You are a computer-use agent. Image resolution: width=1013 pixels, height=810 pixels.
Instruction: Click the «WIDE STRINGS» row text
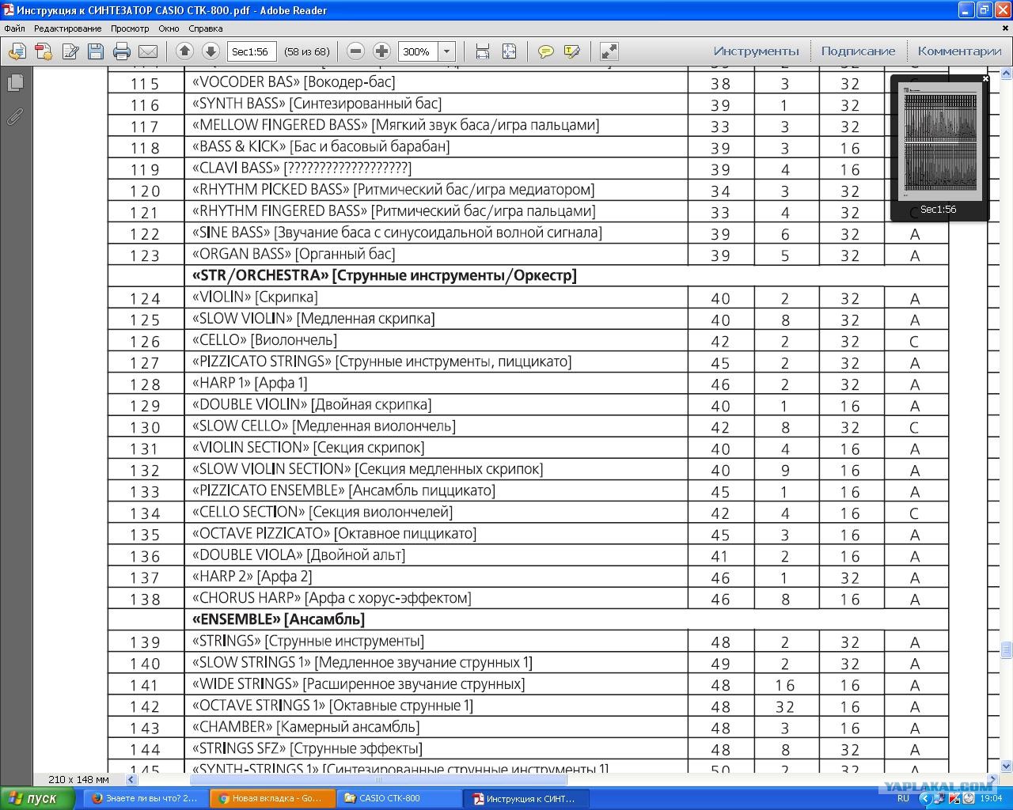pos(359,684)
